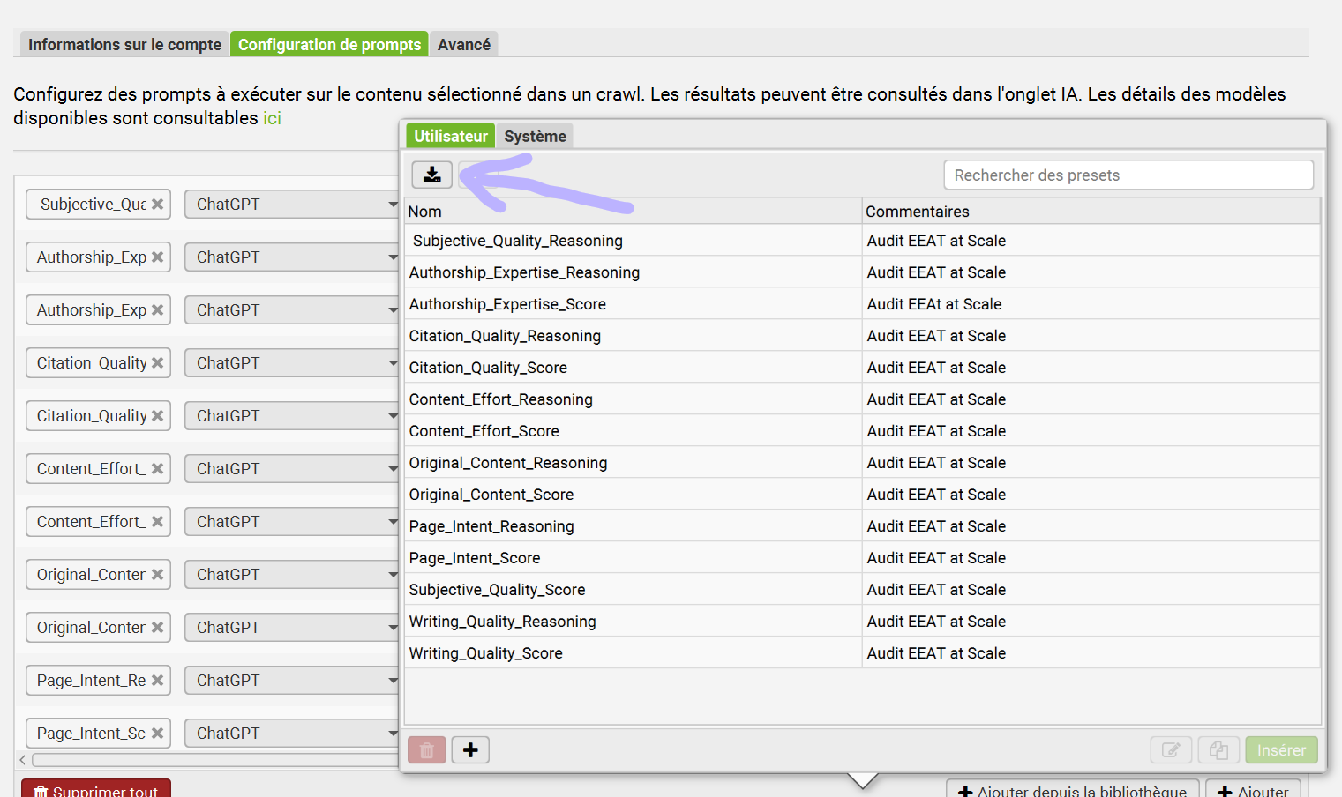
Task: Click the horizontal scrollbar left arrow
Action: click(22, 760)
